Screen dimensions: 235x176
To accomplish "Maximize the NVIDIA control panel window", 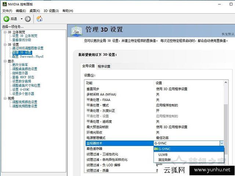I will (x=231, y=4).
